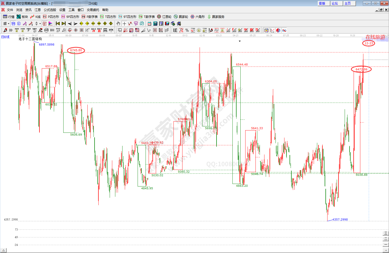The image size is (389, 253).
Task: Toggle the grid display button
Action: [267, 30]
